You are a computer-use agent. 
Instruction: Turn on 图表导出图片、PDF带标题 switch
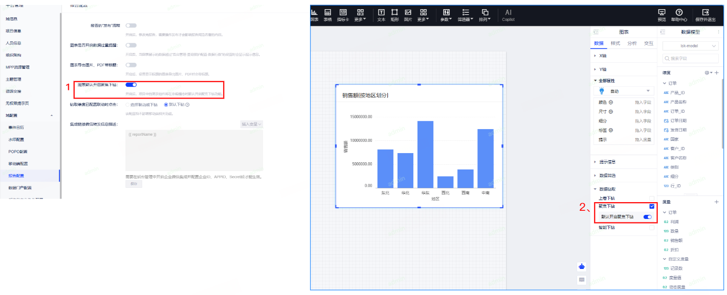(131, 65)
